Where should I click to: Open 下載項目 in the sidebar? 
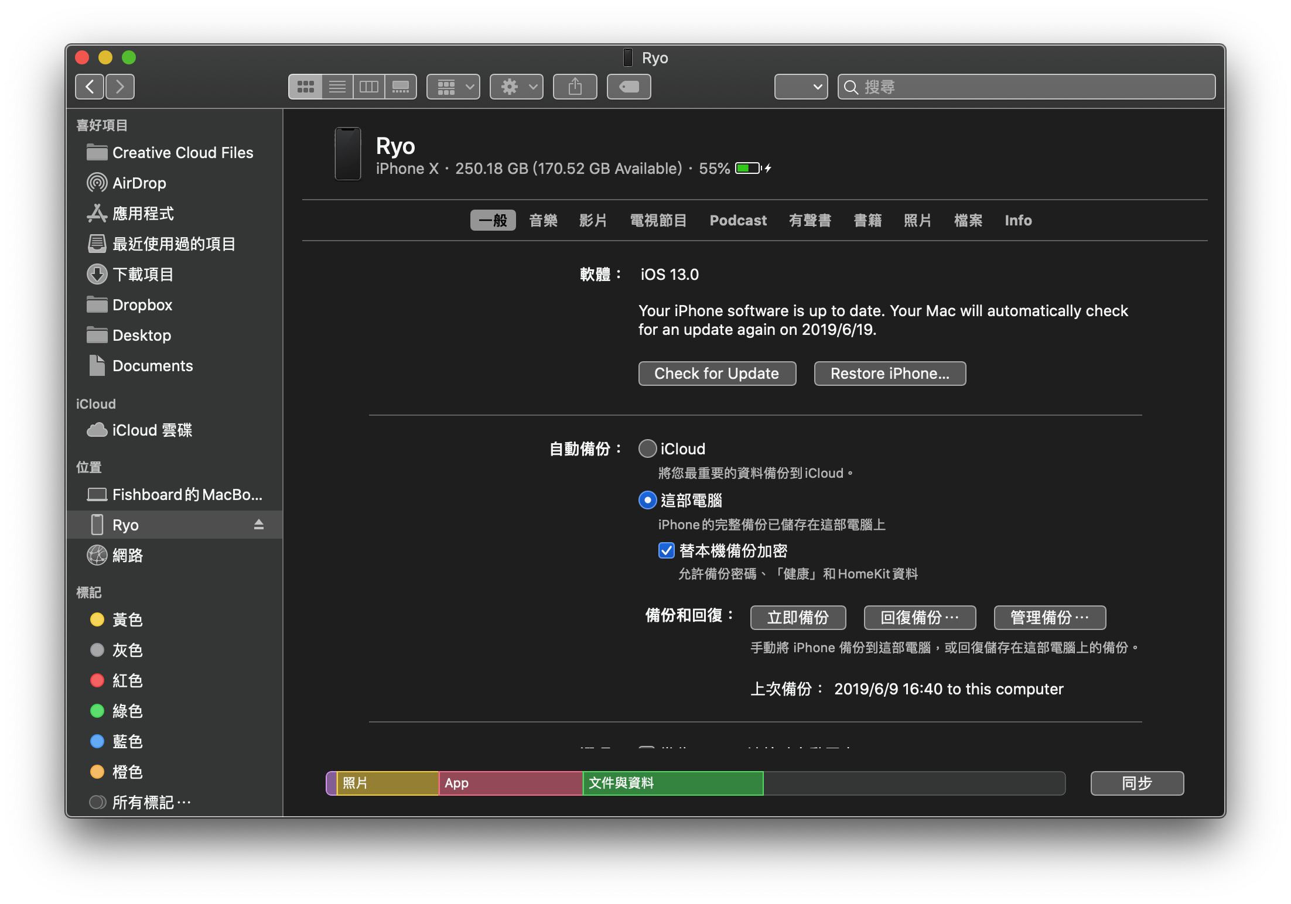(x=175, y=275)
